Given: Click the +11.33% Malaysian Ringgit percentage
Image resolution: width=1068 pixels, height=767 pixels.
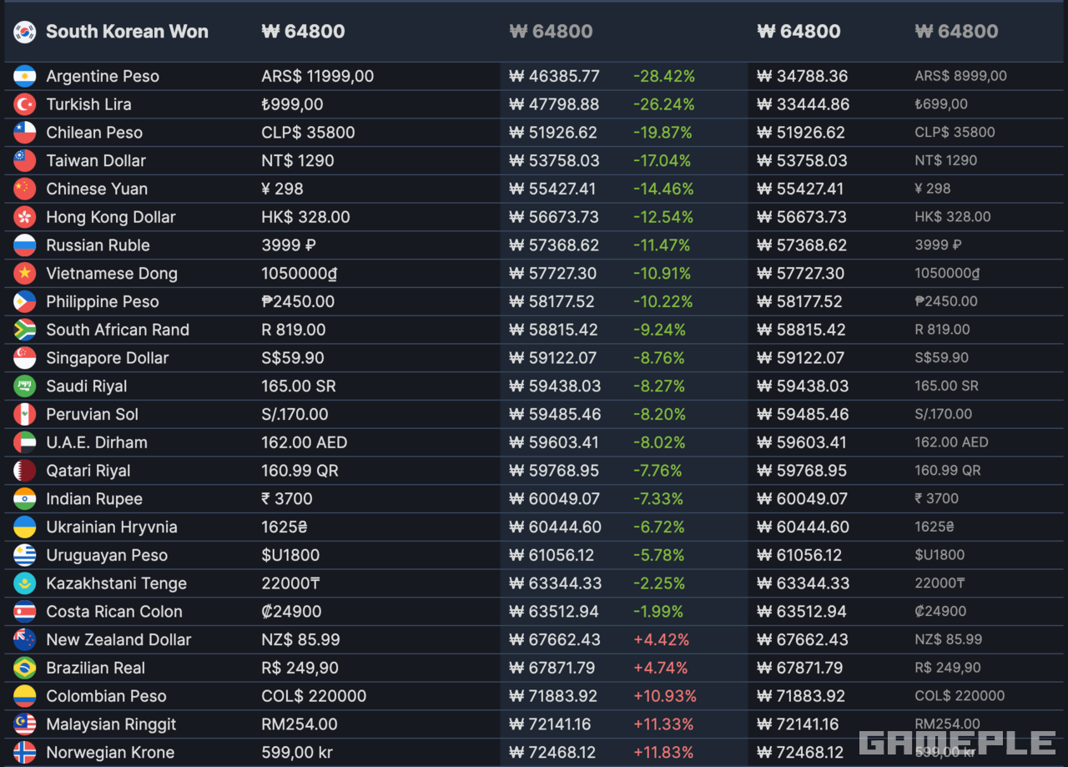Looking at the screenshot, I should (x=663, y=724).
